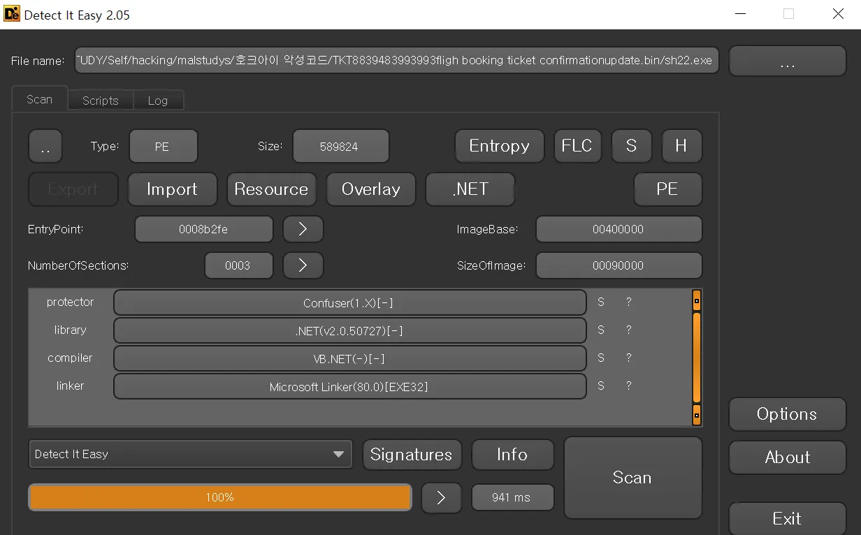Screen dimensions: 861x535
Task: Expand the Detect It Easy engine dropdown
Action: tap(190, 454)
